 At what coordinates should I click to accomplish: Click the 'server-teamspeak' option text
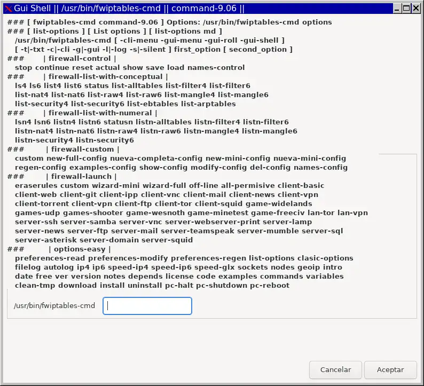198,231
